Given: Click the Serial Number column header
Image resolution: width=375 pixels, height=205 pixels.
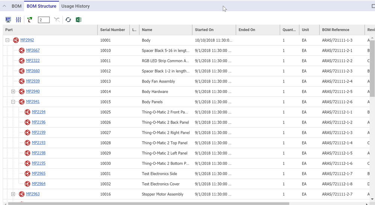Looking at the screenshot, I should pos(113,30).
